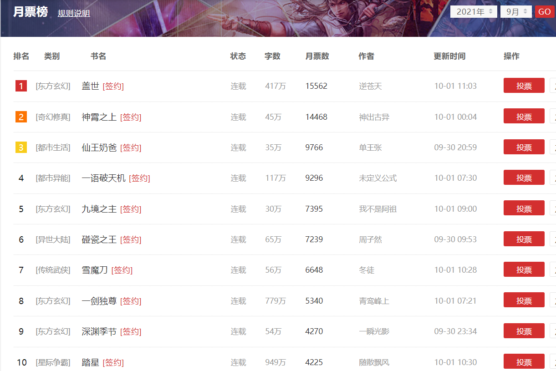This screenshot has height=371, width=556.
Task: Click the rank 2 orange badge
Action: pos(21,117)
